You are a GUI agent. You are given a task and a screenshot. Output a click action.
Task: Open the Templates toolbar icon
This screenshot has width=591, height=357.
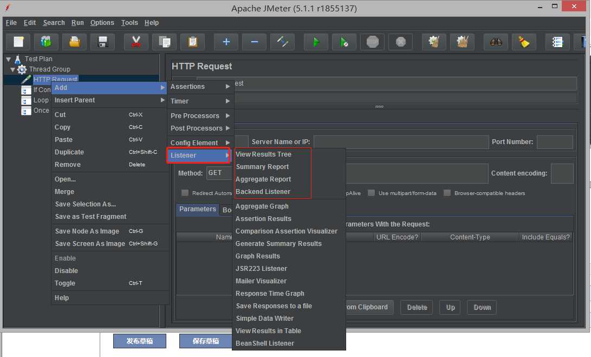[46, 42]
